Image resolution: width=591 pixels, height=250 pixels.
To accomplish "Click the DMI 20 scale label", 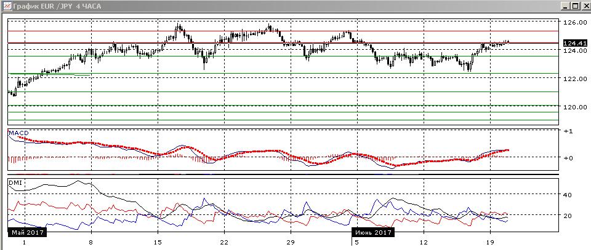I will point(568,216).
